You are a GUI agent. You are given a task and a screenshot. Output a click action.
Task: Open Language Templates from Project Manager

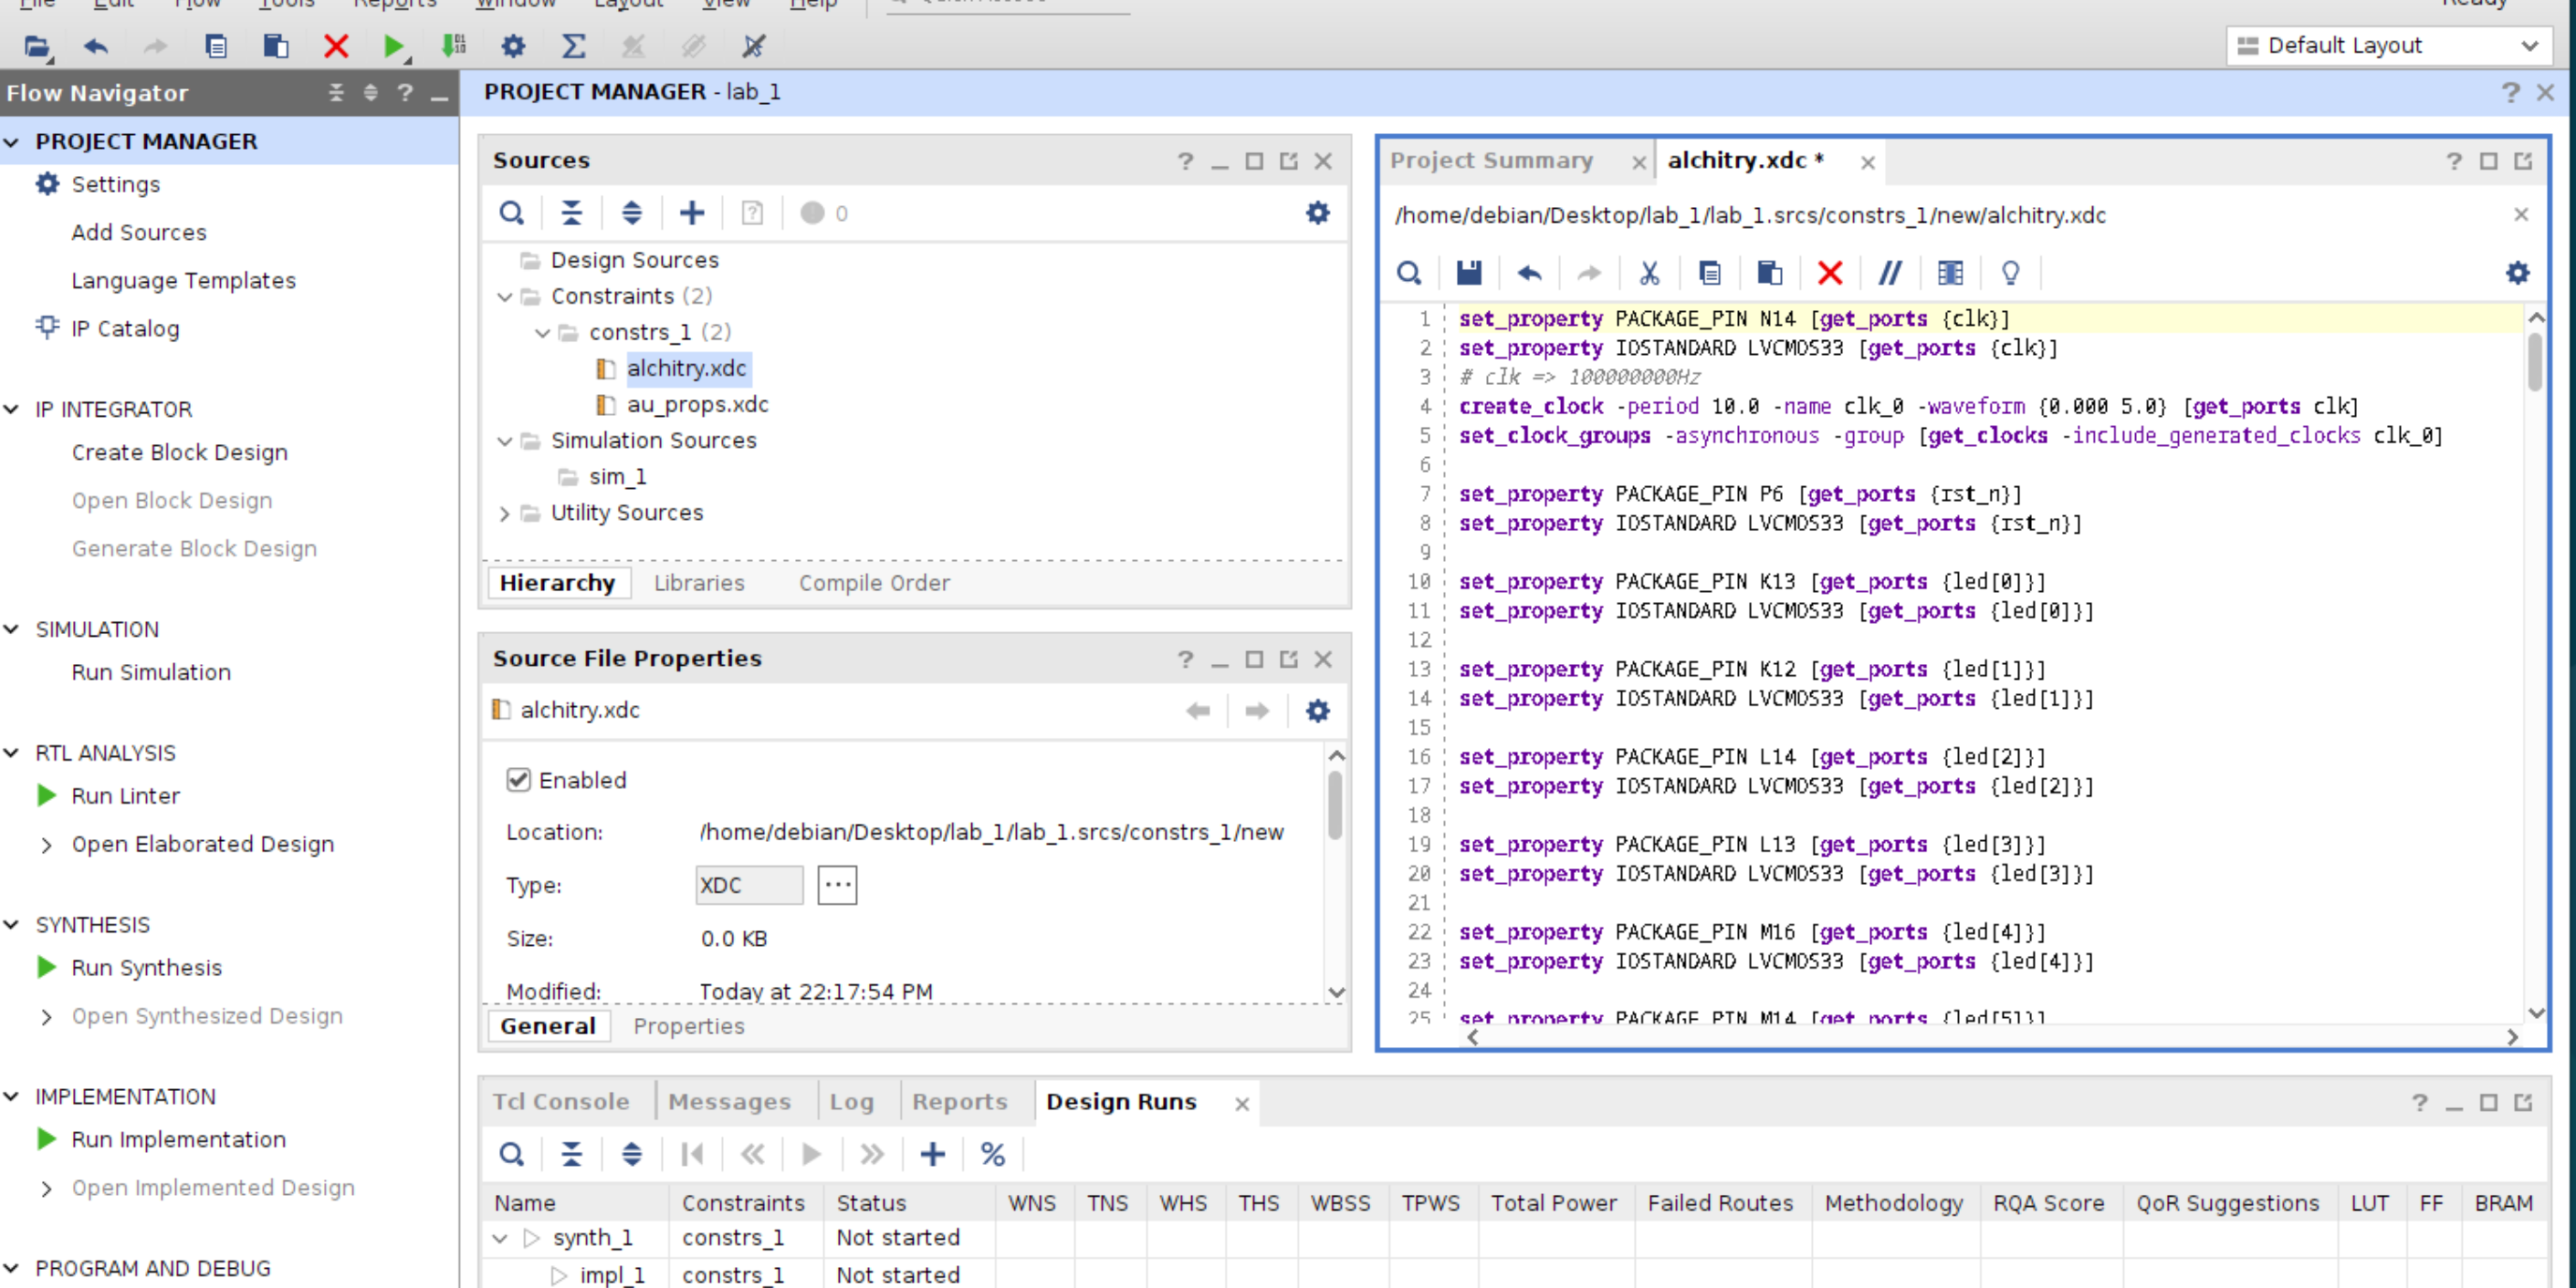[183, 281]
